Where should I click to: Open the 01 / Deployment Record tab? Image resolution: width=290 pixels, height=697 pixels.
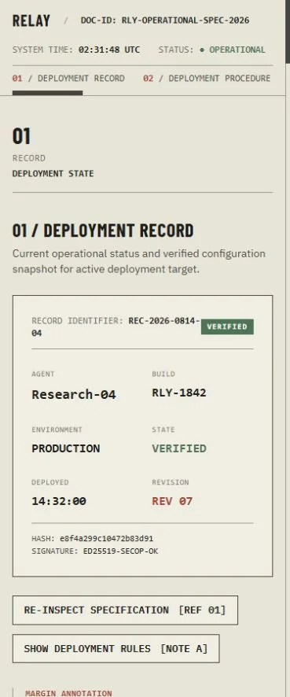click(x=68, y=78)
